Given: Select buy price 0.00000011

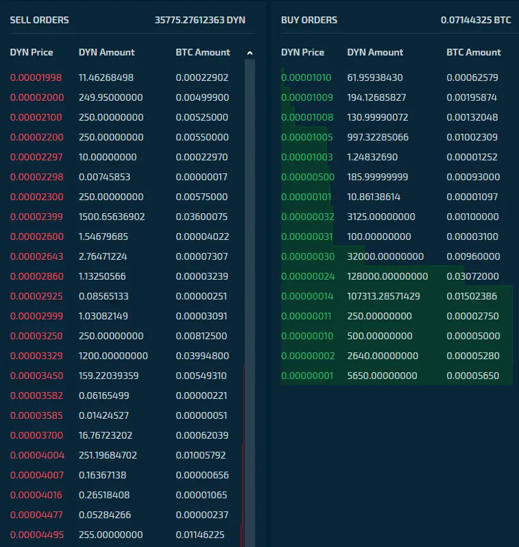Looking at the screenshot, I should pos(306,316).
